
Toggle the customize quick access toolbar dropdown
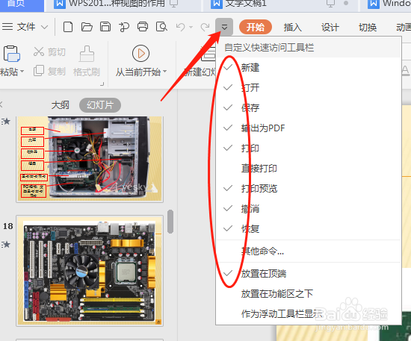click(x=224, y=27)
